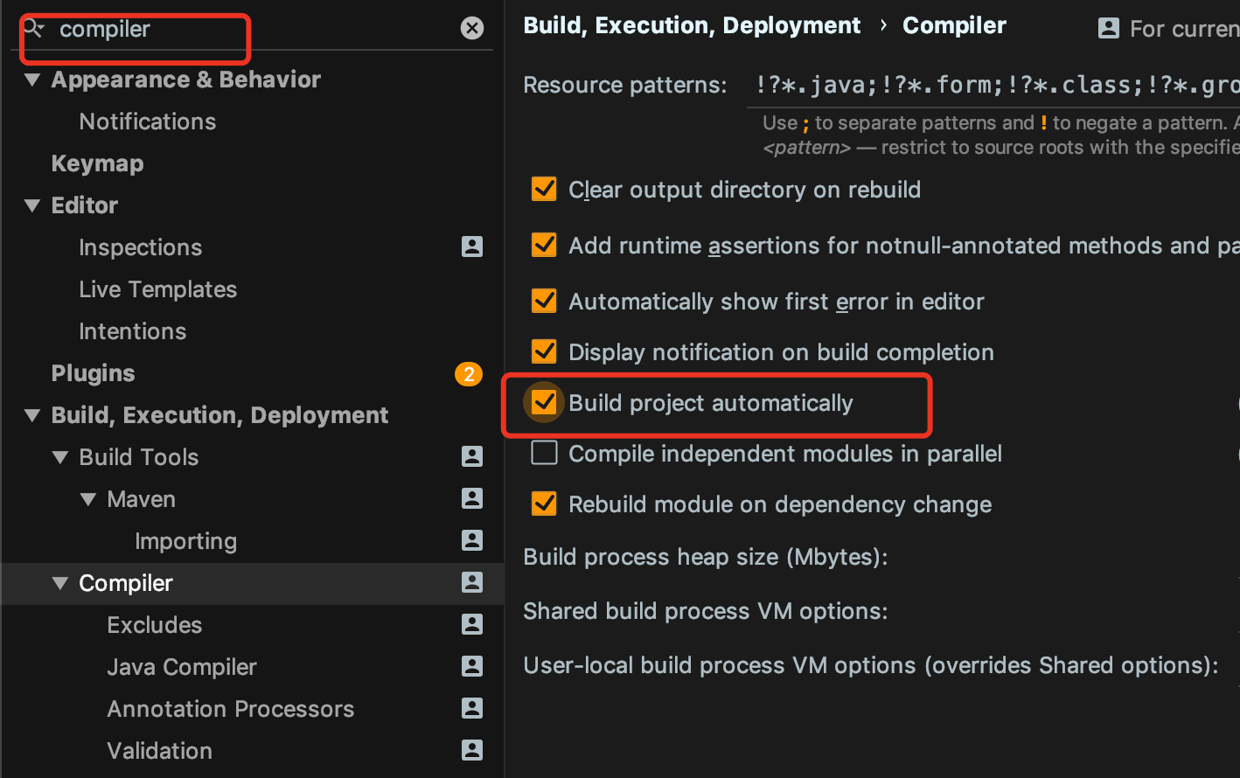Toggle Rebuild module on dependency change
The height and width of the screenshot is (778, 1240).
(x=545, y=504)
